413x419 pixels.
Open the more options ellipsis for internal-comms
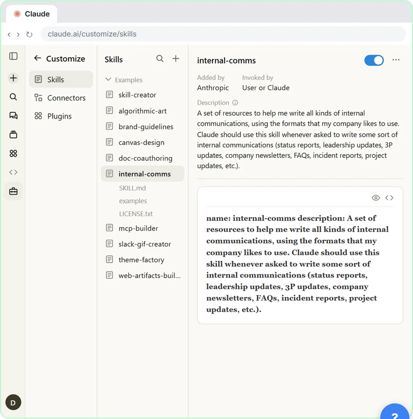[x=396, y=60]
